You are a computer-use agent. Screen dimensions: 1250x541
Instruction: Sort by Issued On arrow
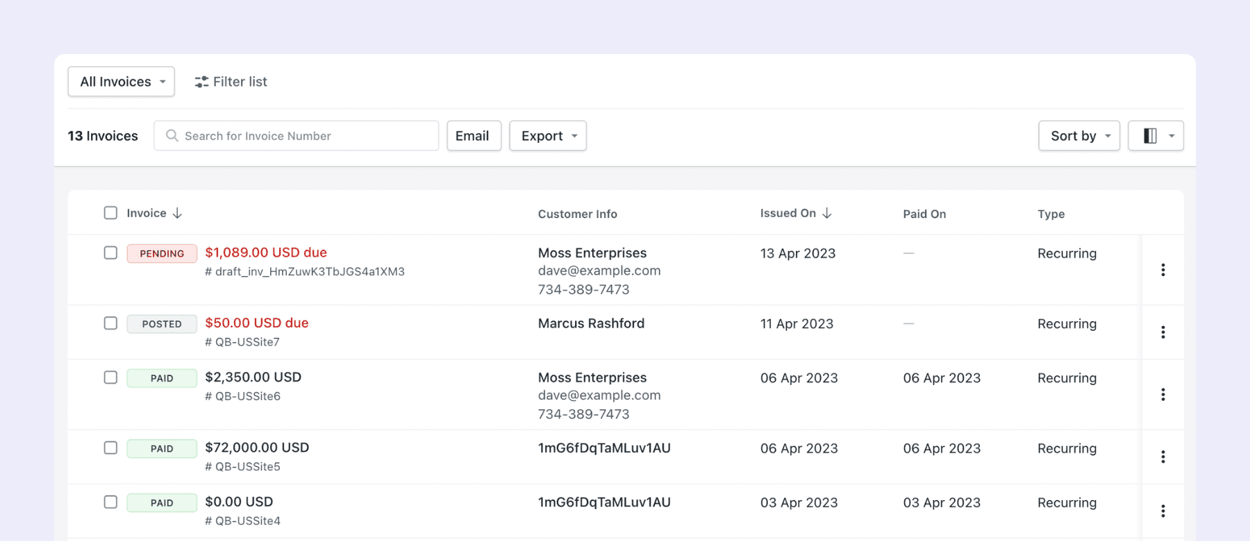(x=826, y=213)
